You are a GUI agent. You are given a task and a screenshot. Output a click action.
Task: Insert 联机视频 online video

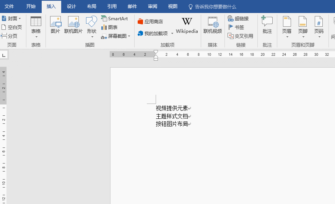coord(213,25)
